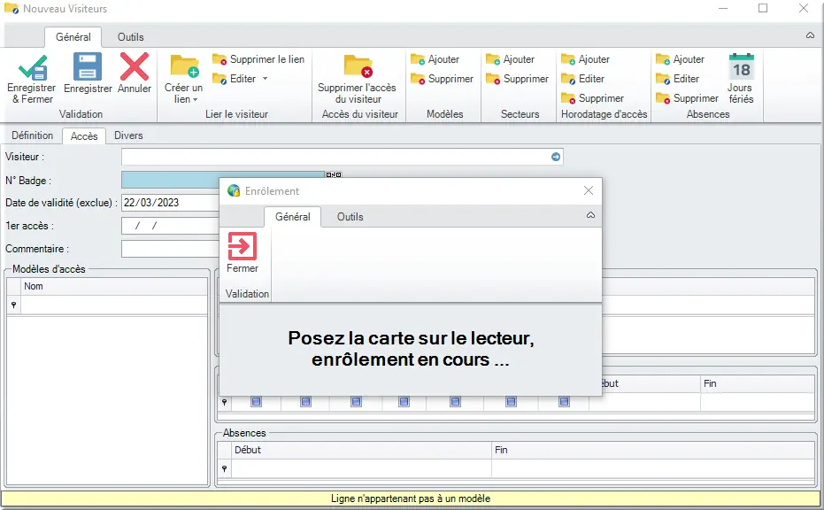Click Supprimer le lien in the ribbon
Viewport: 824px width, 510px height.
258,59
